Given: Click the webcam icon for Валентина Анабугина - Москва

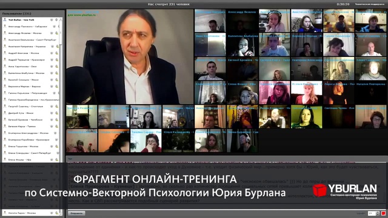Looking at the screenshot, I should [52, 73].
